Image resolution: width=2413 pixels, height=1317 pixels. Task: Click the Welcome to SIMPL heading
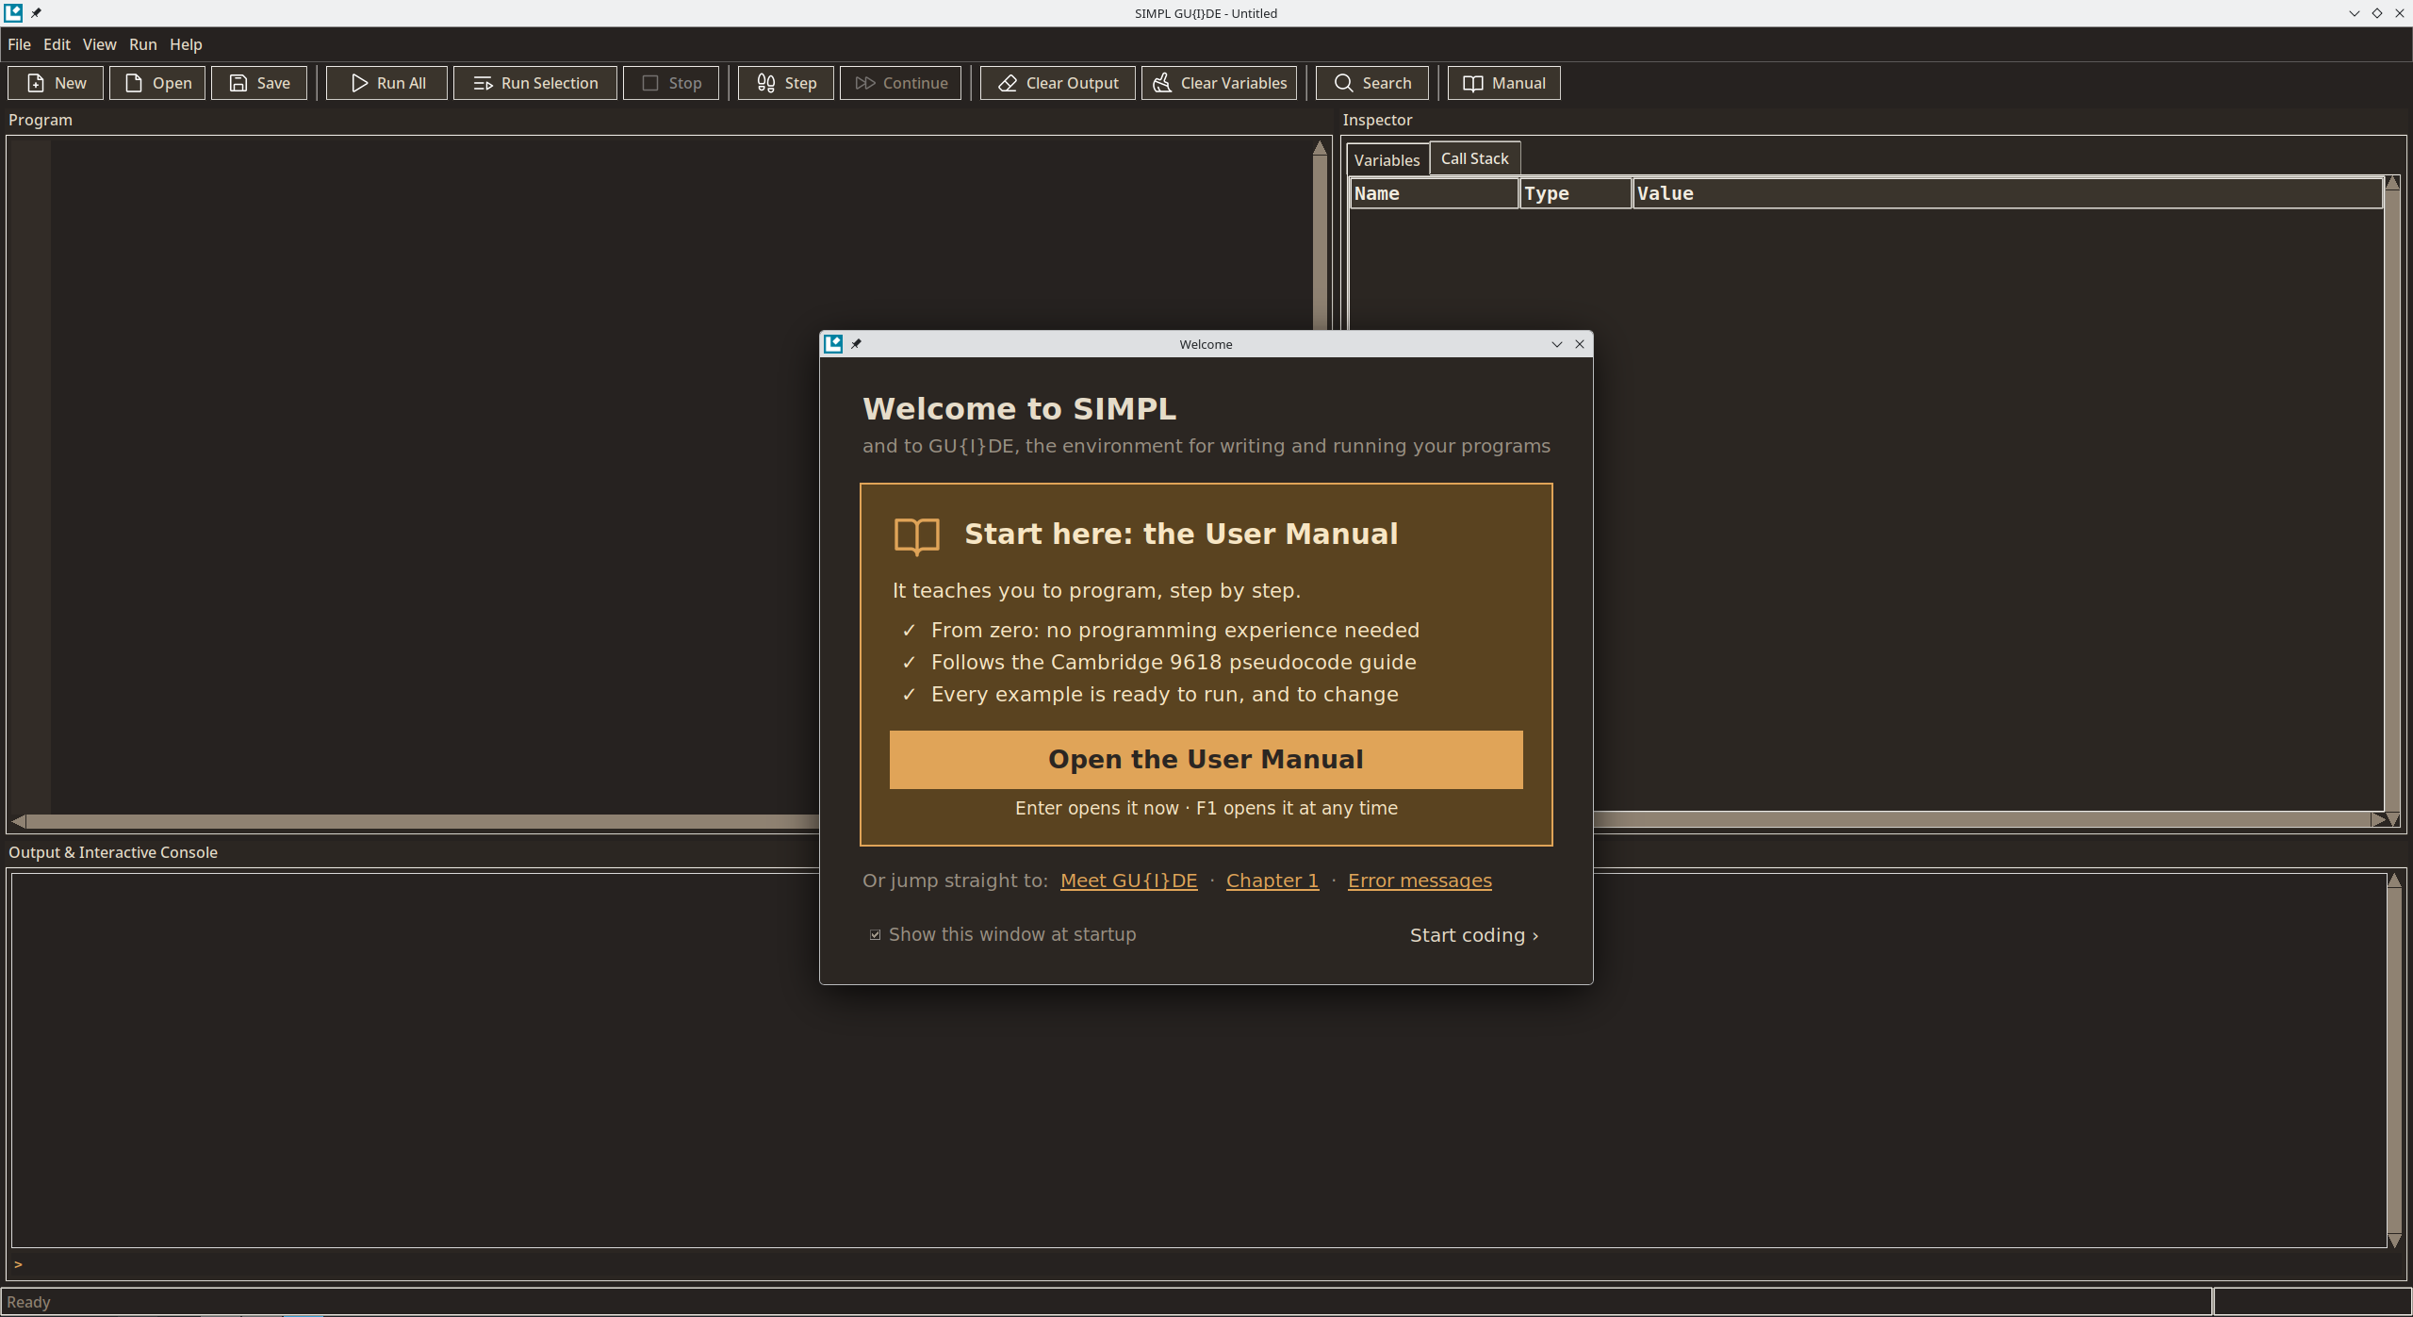(1020, 409)
